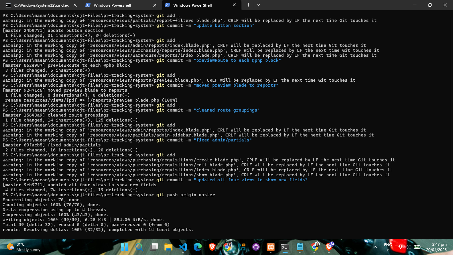Open a new terminal tab with plus
Image resolution: width=453 pixels, height=255 pixels.
pyautogui.click(x=248, y=5)
